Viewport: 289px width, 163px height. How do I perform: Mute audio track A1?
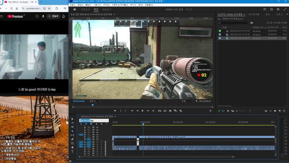97,142
